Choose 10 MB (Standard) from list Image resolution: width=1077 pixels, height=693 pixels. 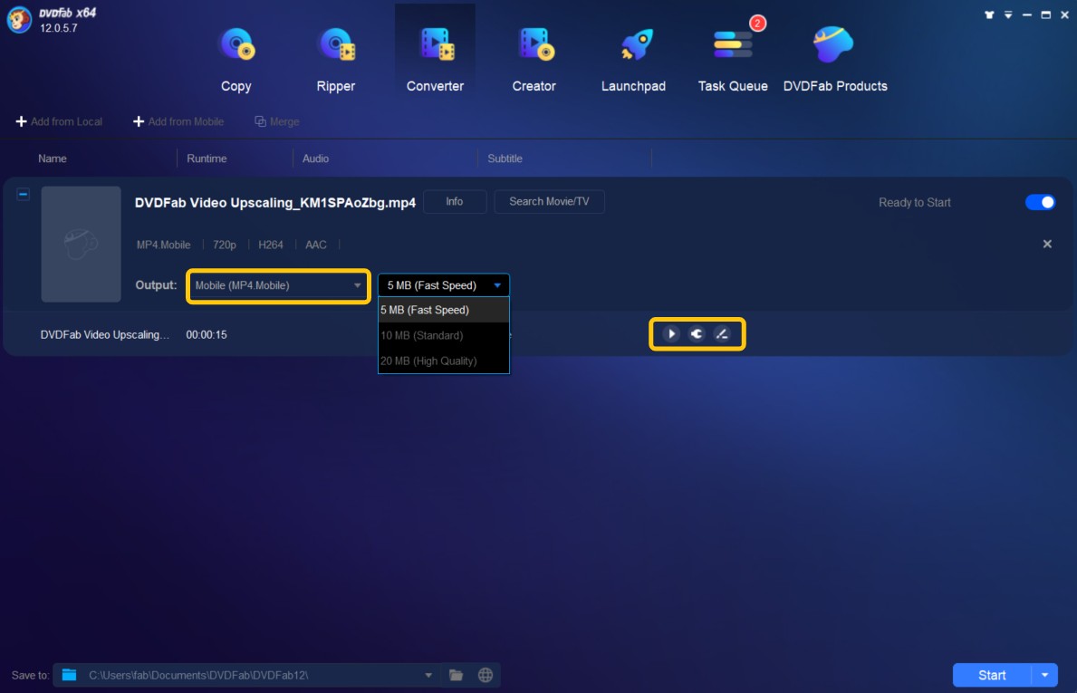(x=422, y=335)
